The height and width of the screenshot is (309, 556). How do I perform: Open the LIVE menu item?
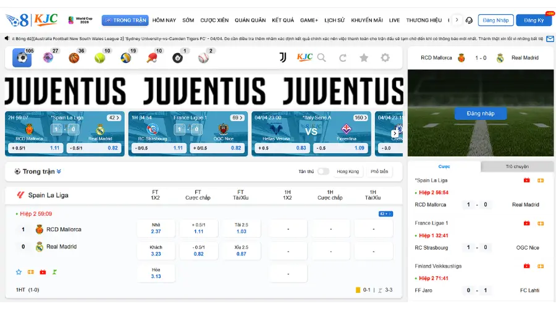[x=394, y=20]
